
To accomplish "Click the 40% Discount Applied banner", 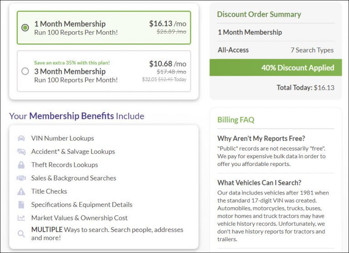I will (x=275, y=68).
